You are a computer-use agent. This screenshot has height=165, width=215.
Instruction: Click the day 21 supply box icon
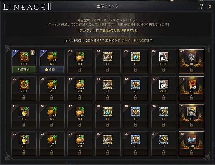pos(191,112)
